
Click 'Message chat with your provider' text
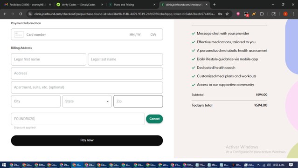(x=223, y=34)
